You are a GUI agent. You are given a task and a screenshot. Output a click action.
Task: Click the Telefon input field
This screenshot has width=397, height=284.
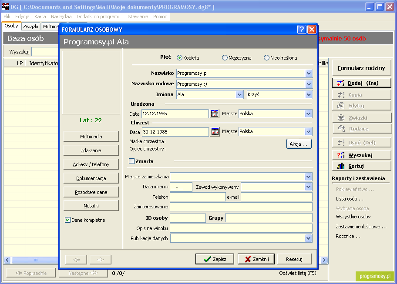pyautogui.click(x=198, y=197)
